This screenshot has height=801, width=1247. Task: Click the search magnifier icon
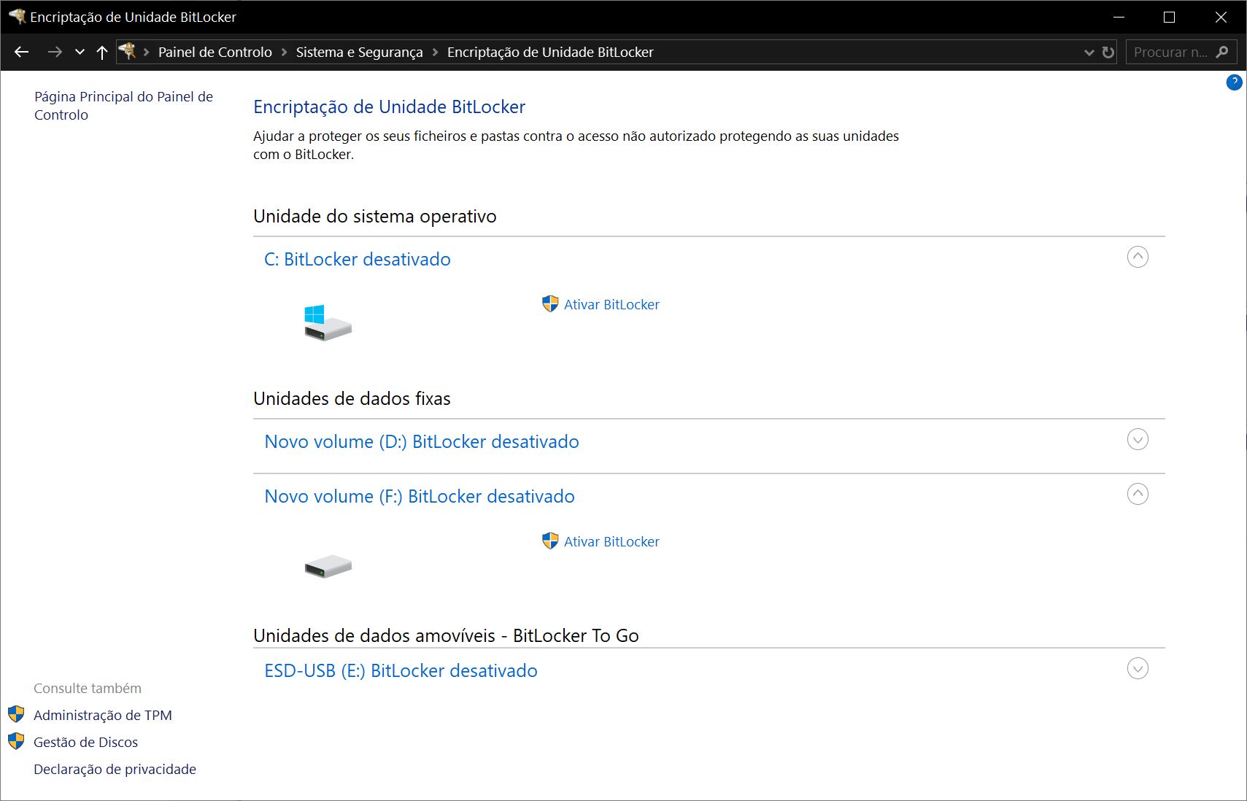click(1222, 52)
